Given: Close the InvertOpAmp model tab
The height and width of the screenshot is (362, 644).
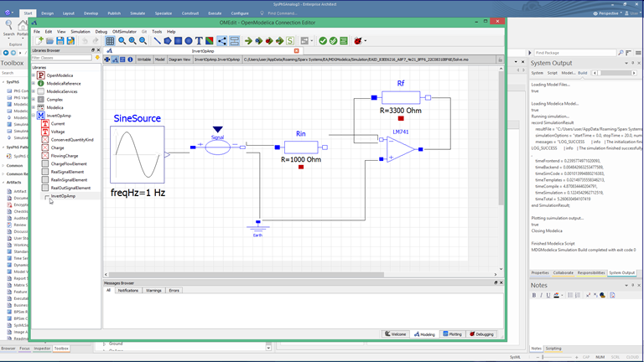Looking at the screenshot, I should [x=297, y=51].
